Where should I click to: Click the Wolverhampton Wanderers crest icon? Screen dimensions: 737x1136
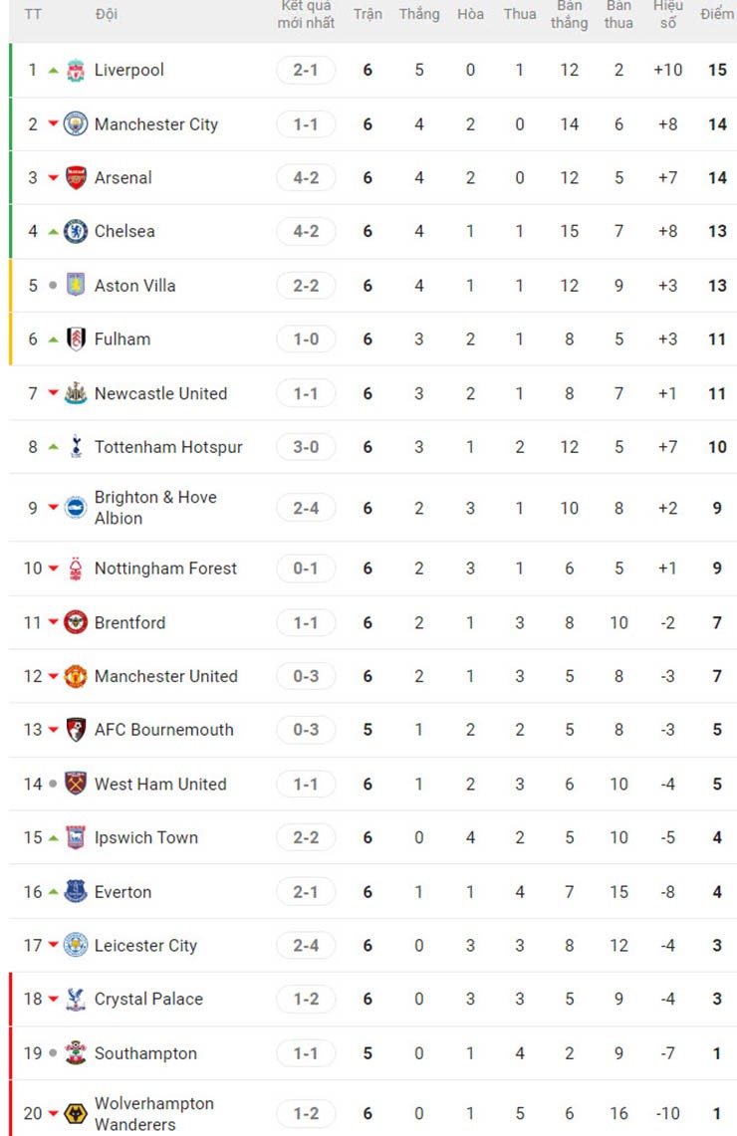[x=76, y=1114]
